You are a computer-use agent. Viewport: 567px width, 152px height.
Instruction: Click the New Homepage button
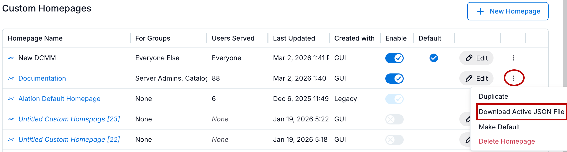click(508, 11)
